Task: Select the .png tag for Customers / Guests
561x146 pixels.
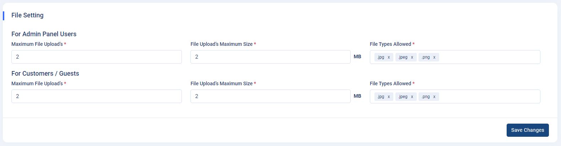Action: (426, 97)
